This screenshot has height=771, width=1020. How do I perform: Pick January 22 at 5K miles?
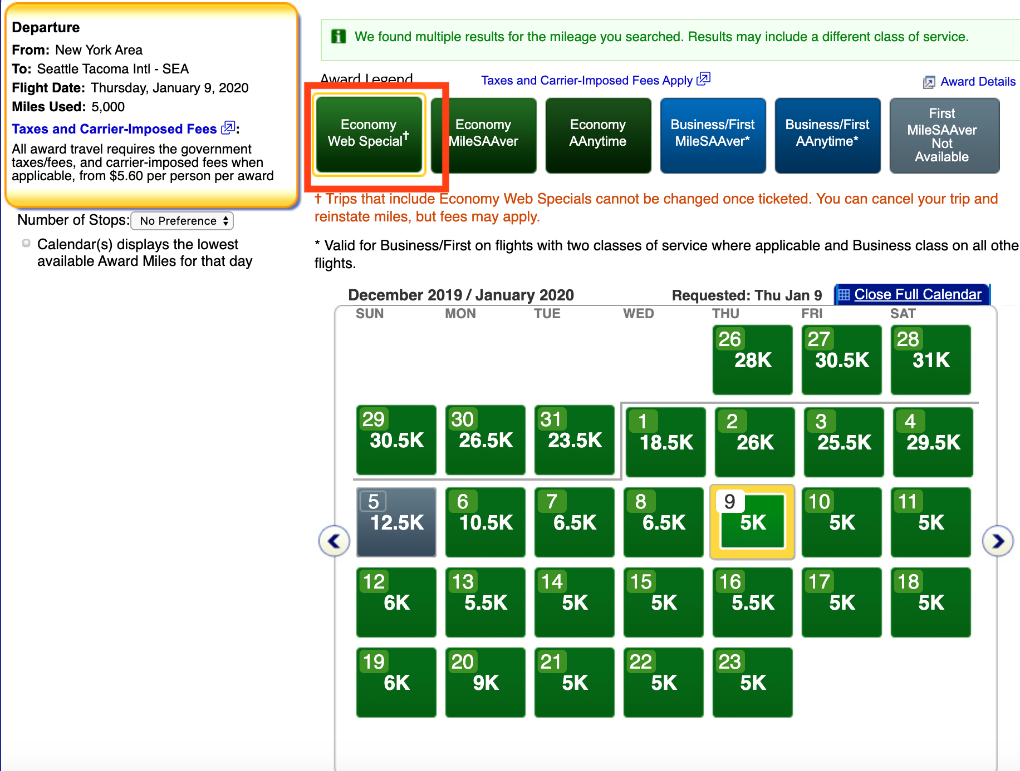663,683
